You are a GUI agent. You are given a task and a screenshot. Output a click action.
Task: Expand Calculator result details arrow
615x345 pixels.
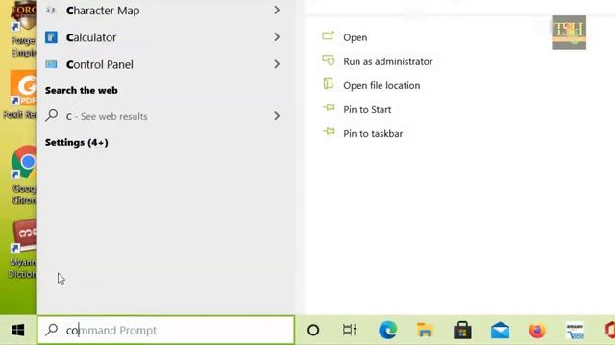(x=277, y=37)
